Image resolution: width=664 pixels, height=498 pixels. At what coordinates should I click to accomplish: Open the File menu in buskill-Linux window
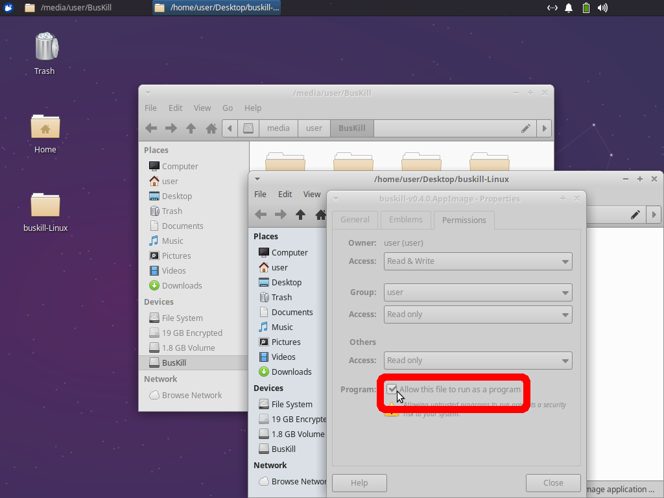260,194
